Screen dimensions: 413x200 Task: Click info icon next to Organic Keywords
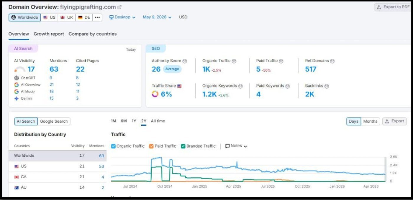240,86
